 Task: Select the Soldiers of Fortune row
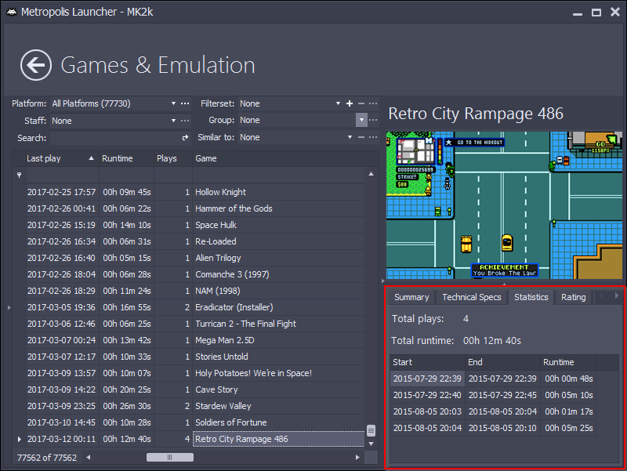click(195, 422)
